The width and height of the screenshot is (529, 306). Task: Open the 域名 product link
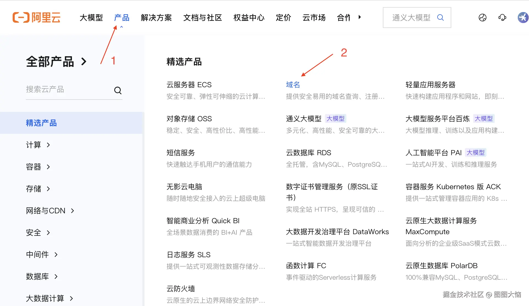(x=293, y=84)
